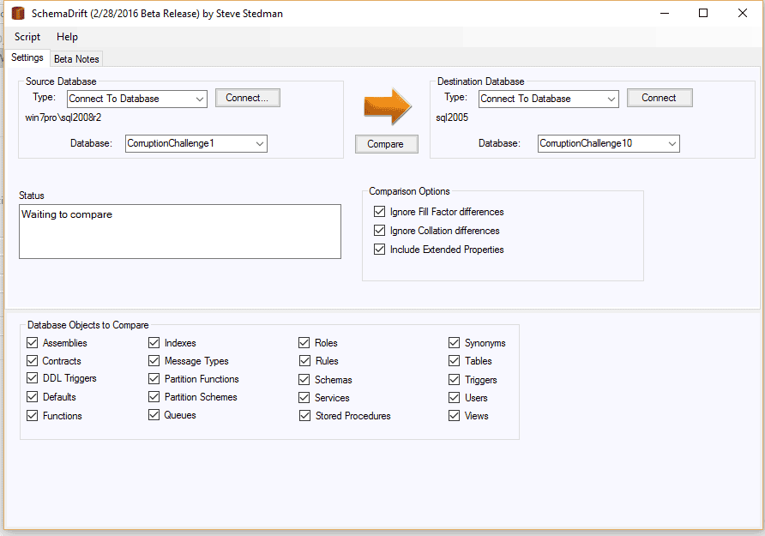Screen dimensions: 765x536
Task: Uncheck the Triggers checkbox
Action: click(455, 379)
